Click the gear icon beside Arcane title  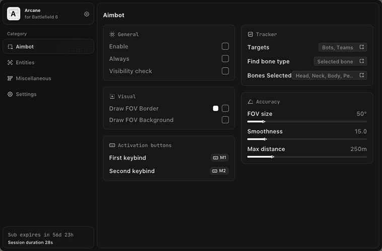87,14
